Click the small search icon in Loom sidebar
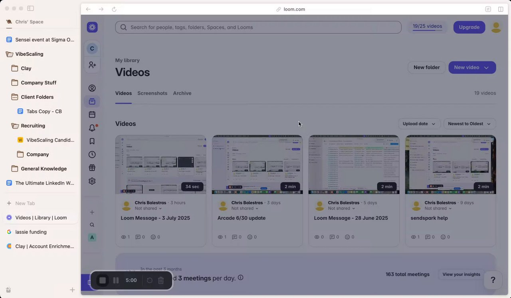This screenshot has height=298, width=511. 92,225
